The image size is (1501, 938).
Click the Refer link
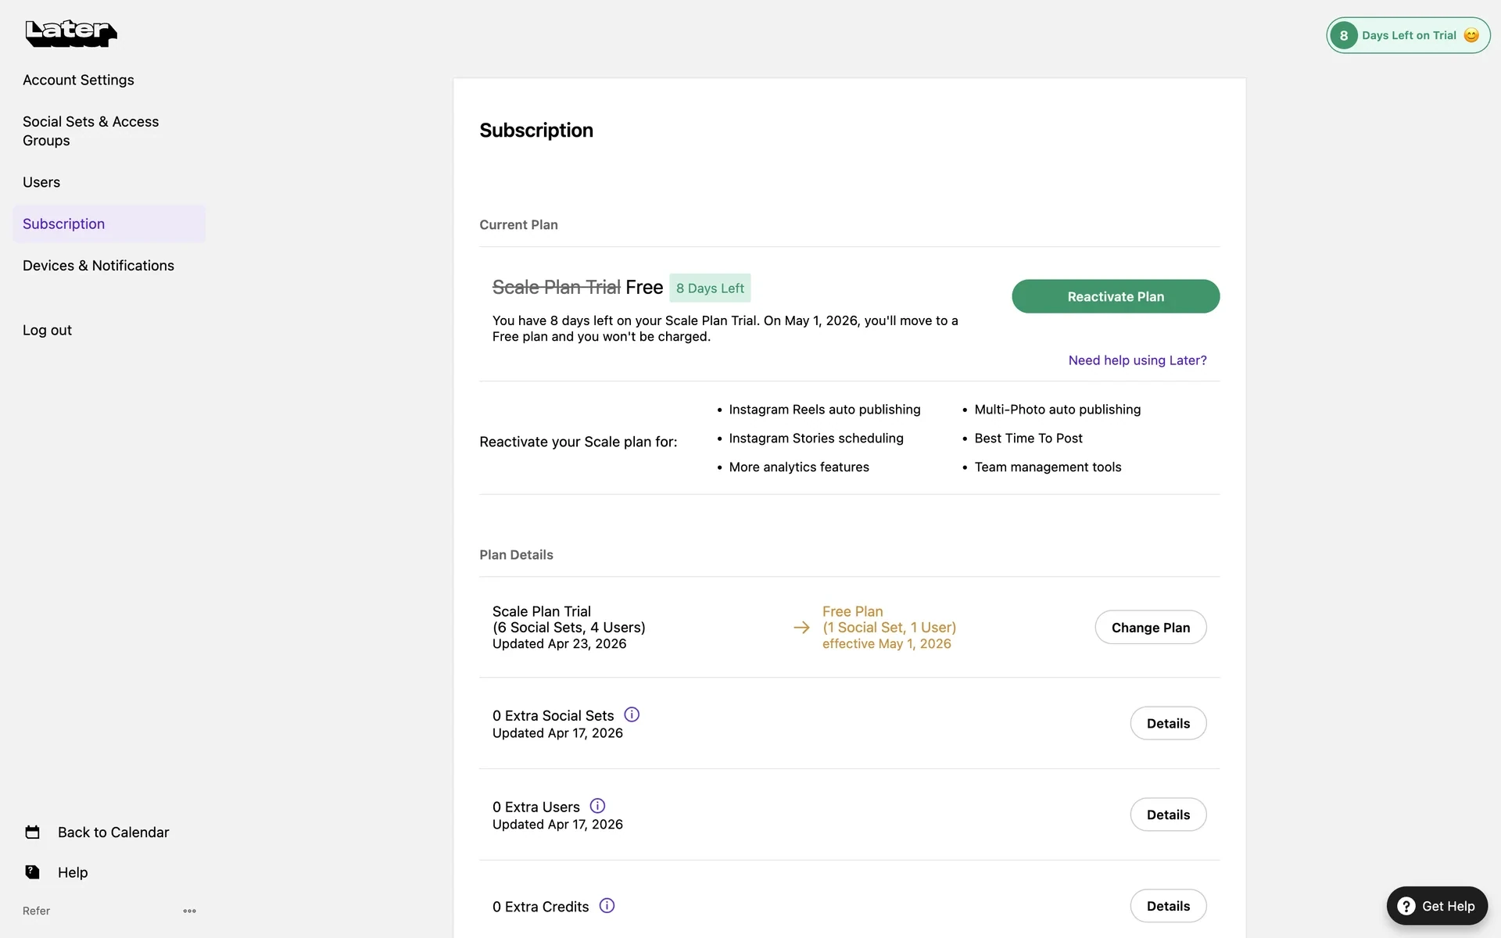36,911
